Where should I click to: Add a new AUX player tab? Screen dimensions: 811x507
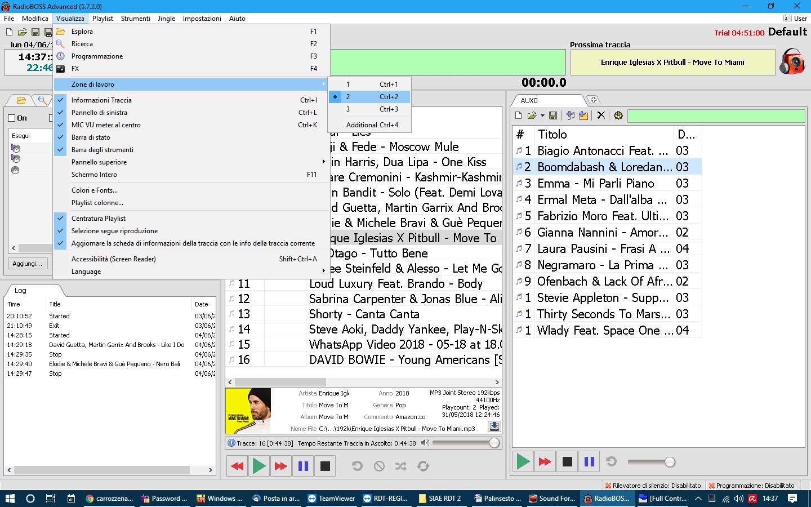(x=593, y=100)
